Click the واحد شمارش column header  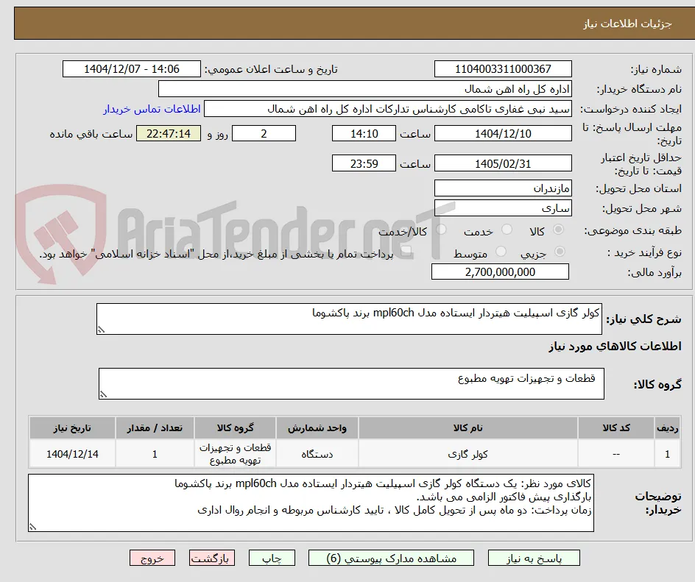click(317, 428)
